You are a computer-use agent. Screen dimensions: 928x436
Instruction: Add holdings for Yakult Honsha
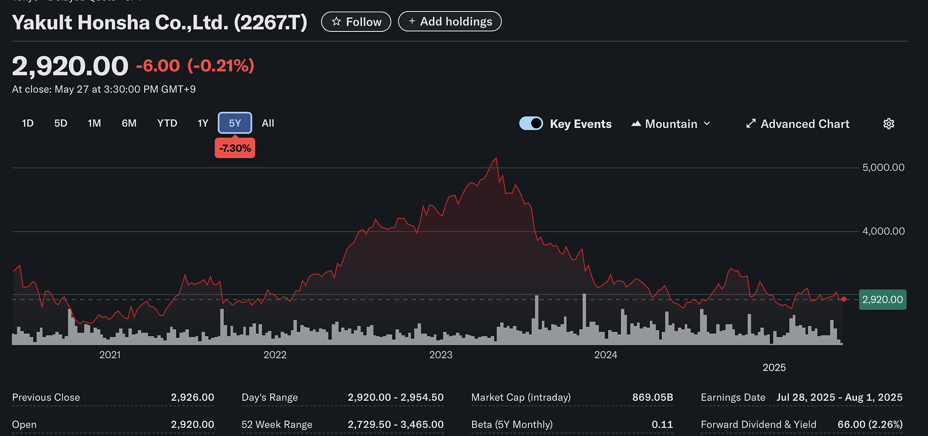[450, 21]
